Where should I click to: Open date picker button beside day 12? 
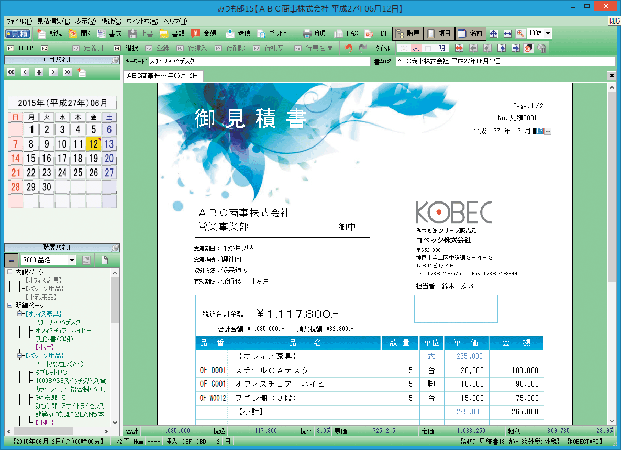(548, 131)
